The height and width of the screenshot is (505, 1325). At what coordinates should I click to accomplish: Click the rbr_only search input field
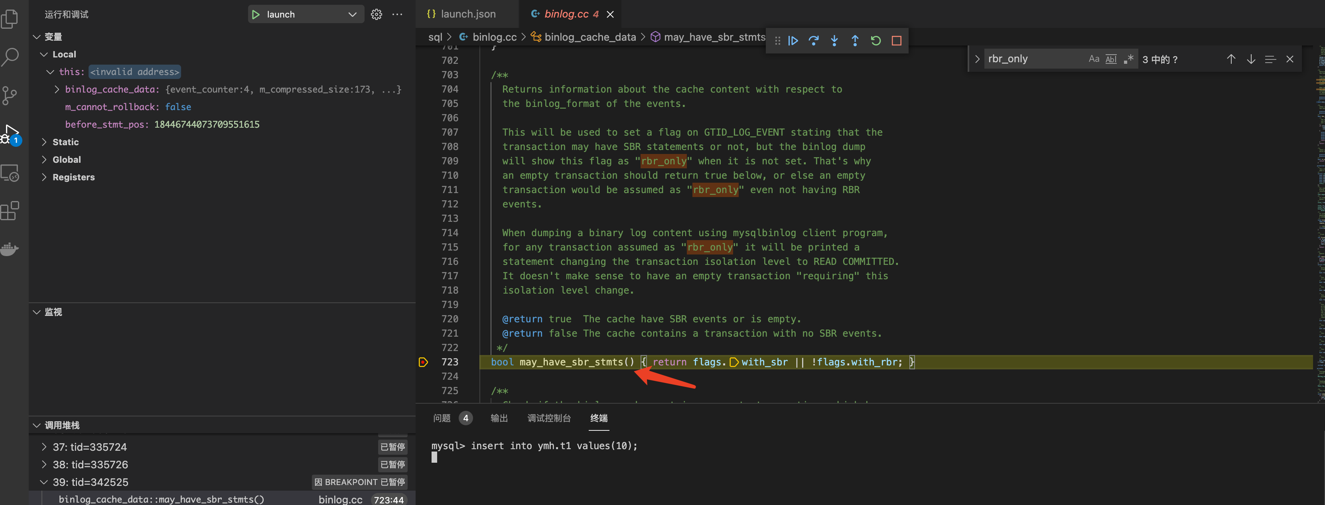[1034, 59]
